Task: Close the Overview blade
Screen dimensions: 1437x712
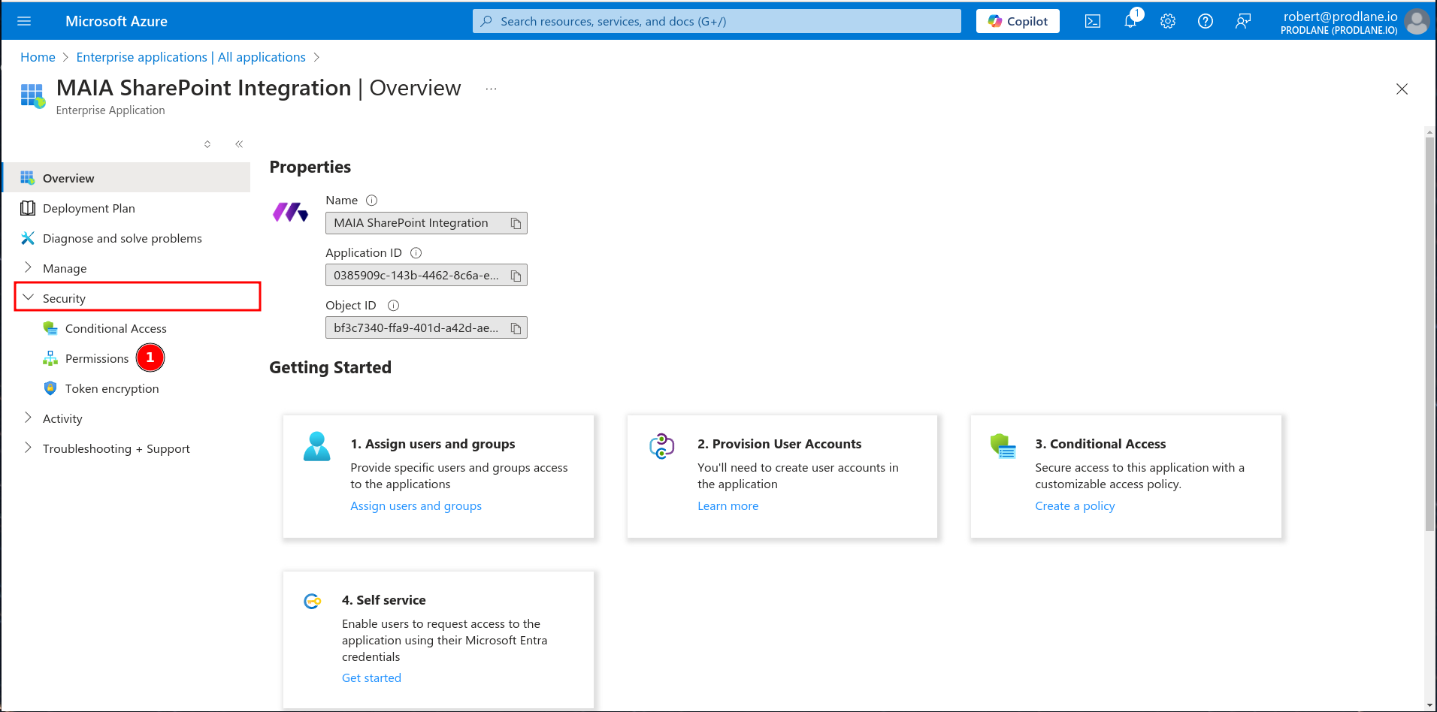Action: pos(1402,89)
